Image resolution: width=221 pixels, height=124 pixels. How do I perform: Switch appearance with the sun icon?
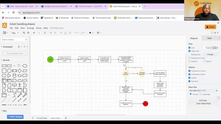point(218,23)
